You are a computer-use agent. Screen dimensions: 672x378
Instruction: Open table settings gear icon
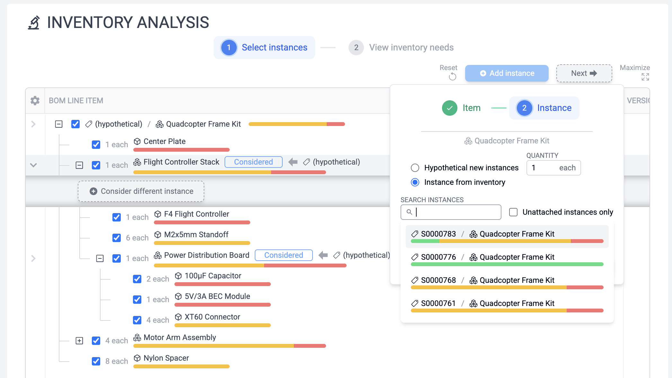point(35,101)
